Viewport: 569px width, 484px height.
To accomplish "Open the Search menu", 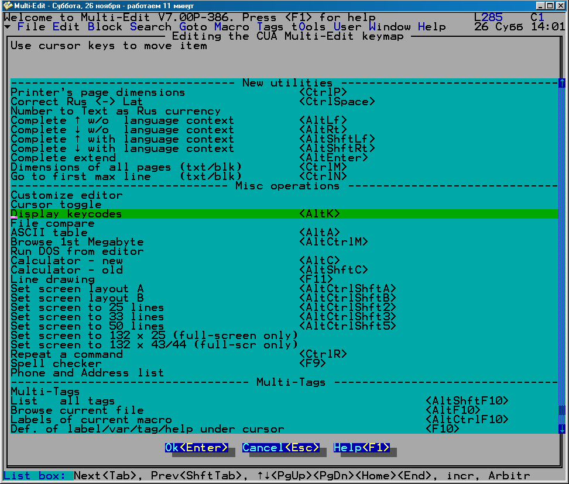I will coord(150,27).
